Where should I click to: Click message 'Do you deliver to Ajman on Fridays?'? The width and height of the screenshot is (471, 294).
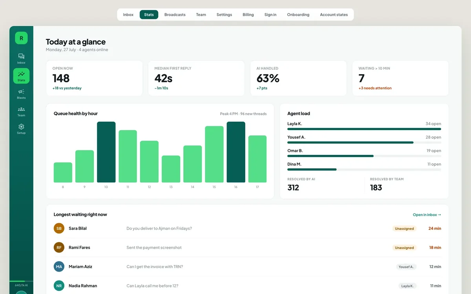pyautogui.click(x=159, y=229)
